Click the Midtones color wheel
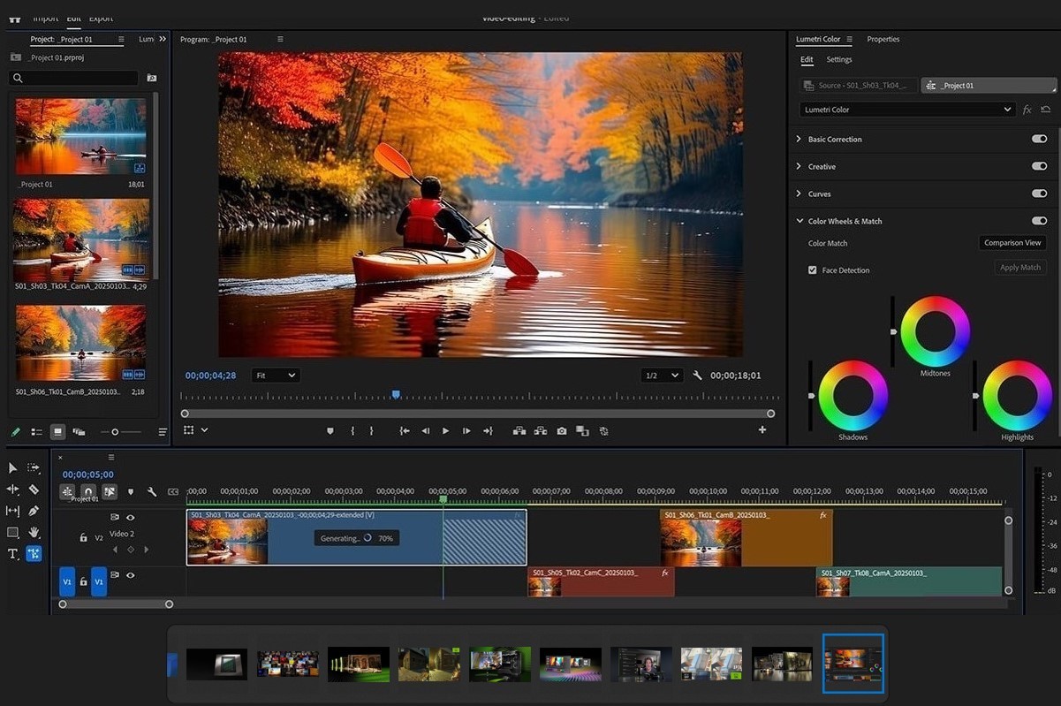The image size is (1061, 706). coord(935,330)
